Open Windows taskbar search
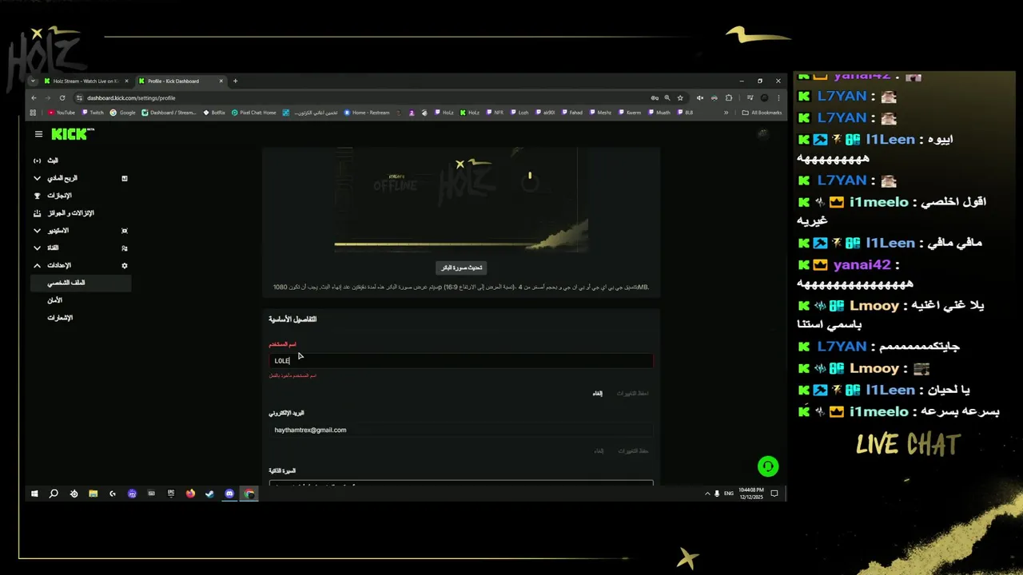This screenshot has height=575, width=1023. click(54, 494)
